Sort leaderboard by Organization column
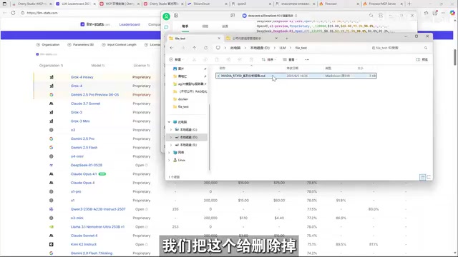 51,66
